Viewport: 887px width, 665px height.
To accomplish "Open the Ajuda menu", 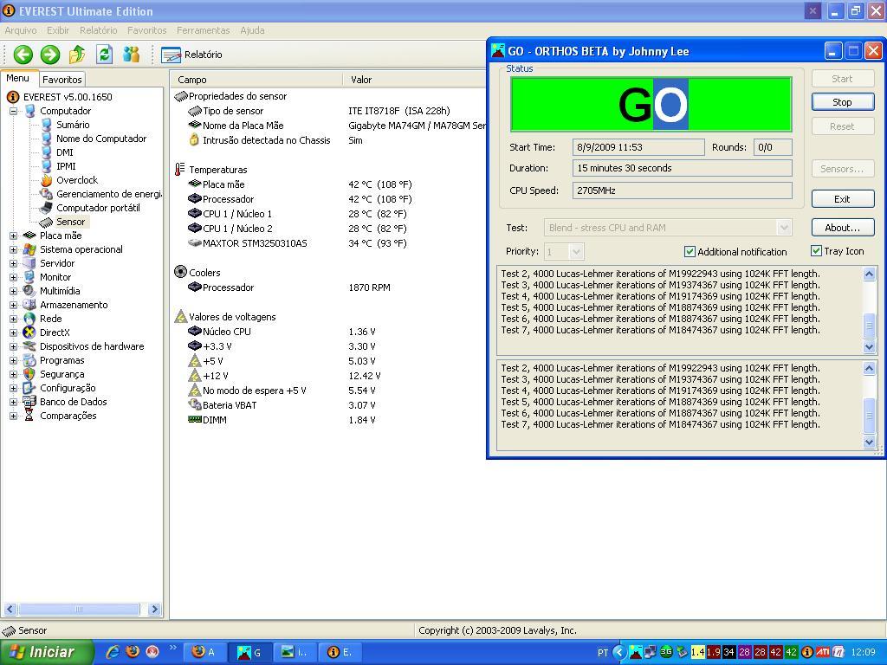I will (252, 30).
